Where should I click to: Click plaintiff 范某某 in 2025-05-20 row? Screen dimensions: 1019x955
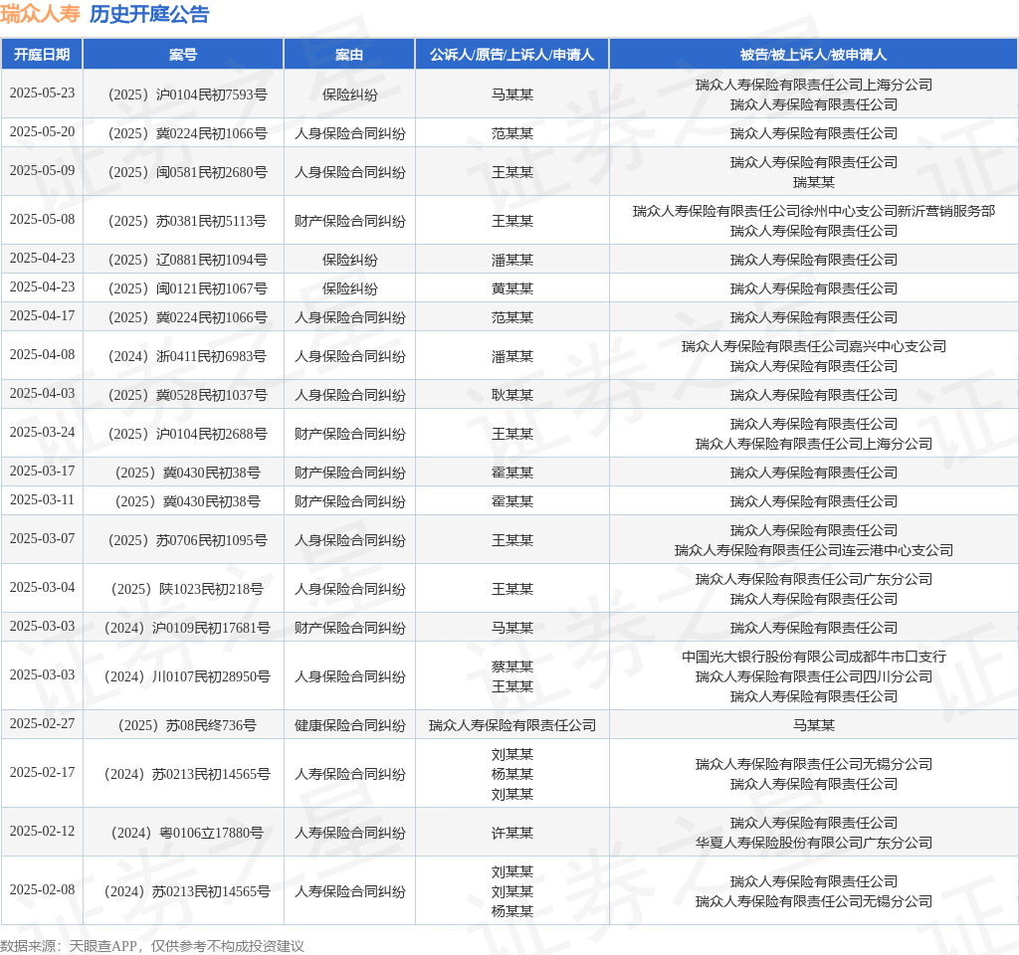point(512,134)
